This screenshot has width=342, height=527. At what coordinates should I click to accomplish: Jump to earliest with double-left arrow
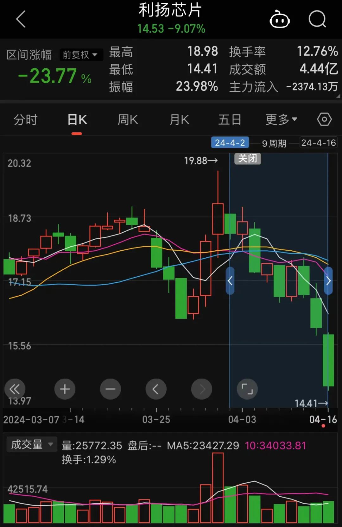click(x=15, y=389)
